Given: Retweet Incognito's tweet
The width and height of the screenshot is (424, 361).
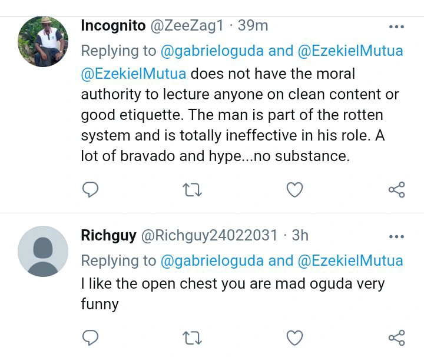Looking at the screenshot, I should click(192, 189).
